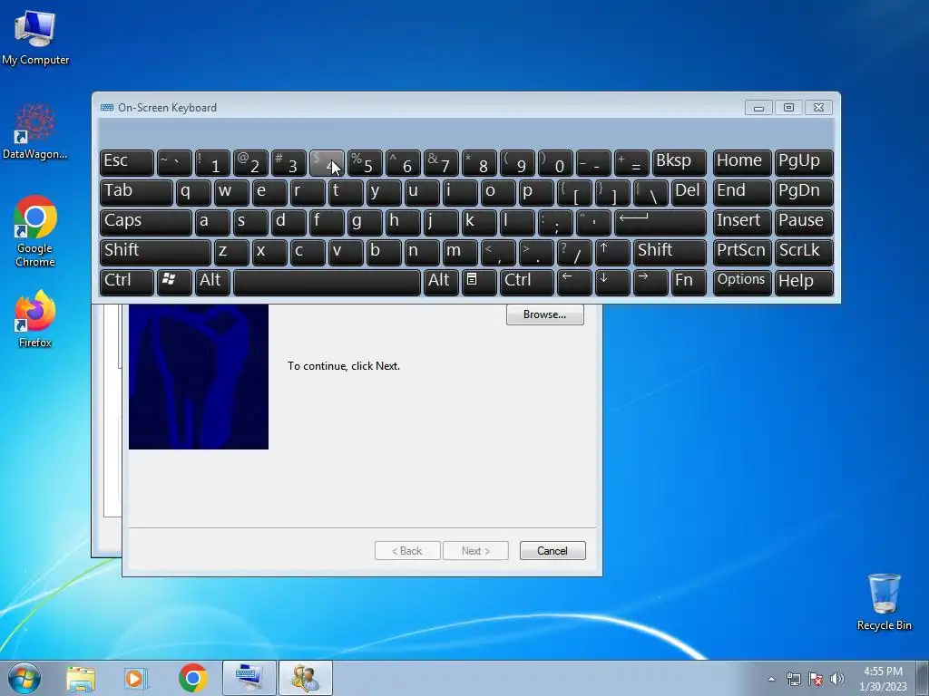Click the End key
The image size is (929, 696).
[742, 192]
